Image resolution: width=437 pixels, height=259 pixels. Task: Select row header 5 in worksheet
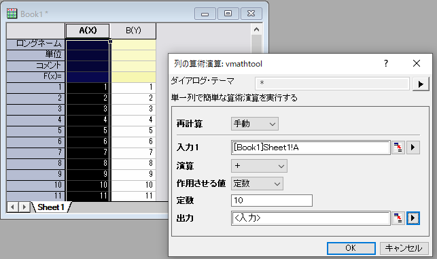[x=35, y=131]
